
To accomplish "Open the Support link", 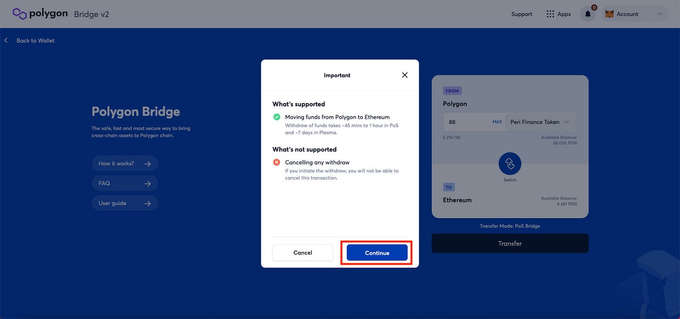I will [x=522, y=14].
